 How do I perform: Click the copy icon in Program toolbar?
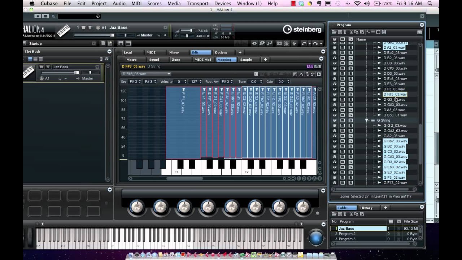coord(356,32)
